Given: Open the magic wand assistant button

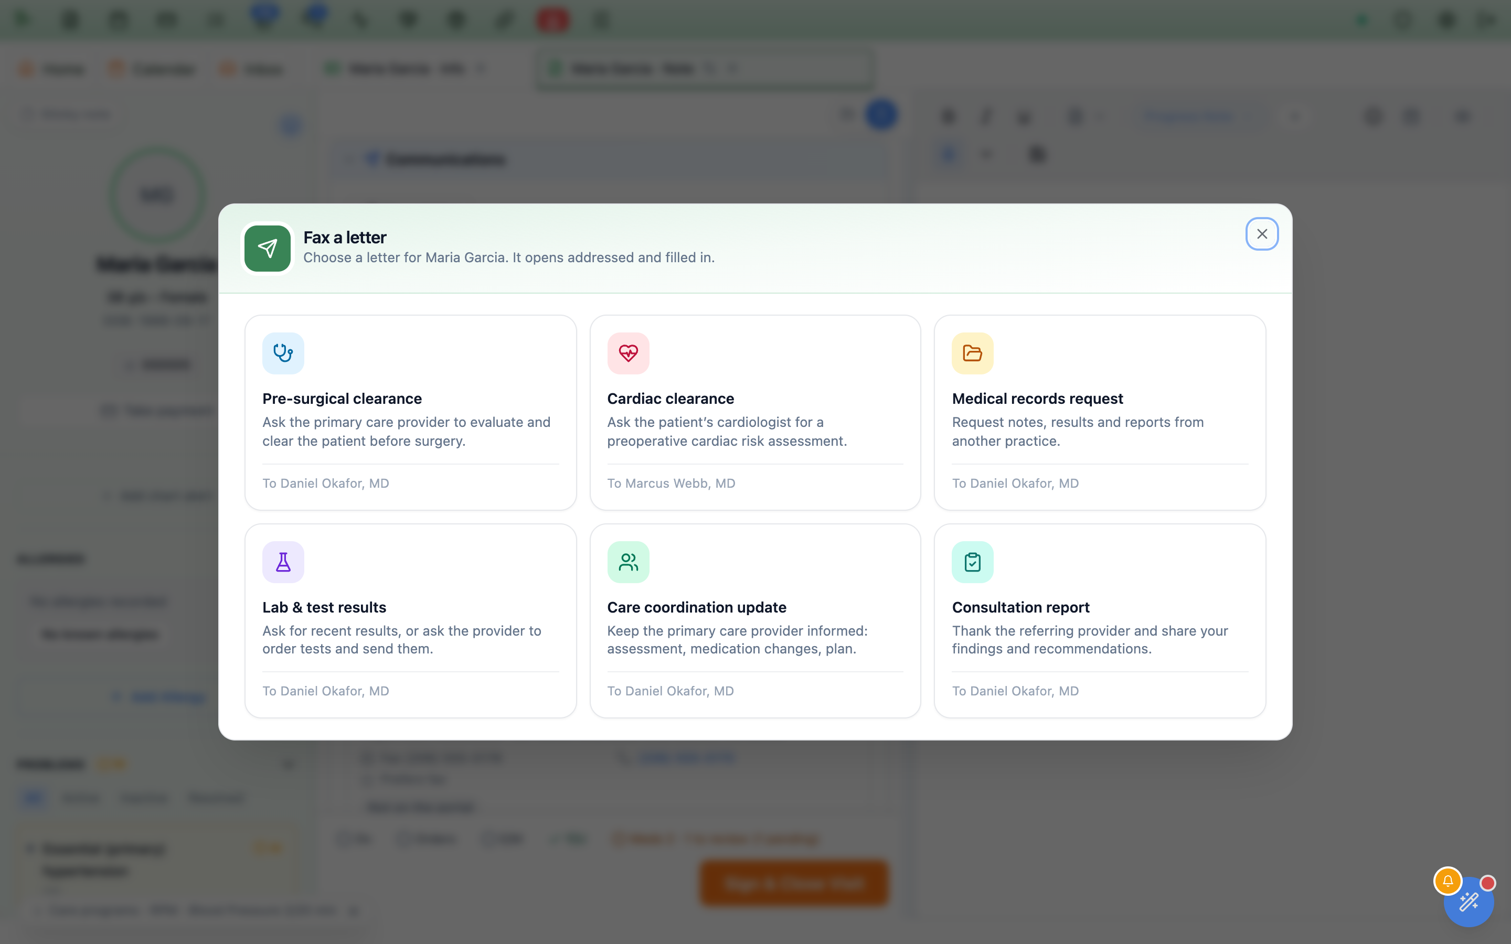Looking at the screenshot, I should point(1469,902).
